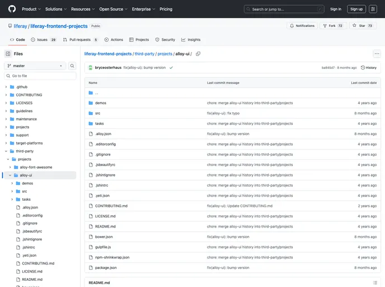Open .alloy.json file in table

click(x=103, y=134)
